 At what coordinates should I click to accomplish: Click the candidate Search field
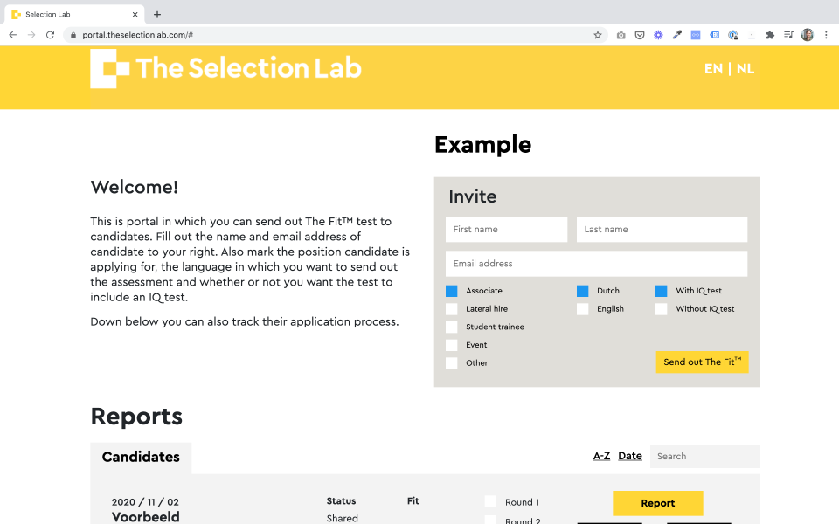click(704, 456)
